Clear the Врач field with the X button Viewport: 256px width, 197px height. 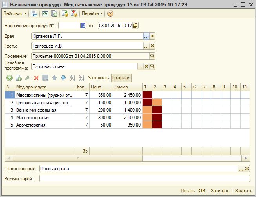click(x=152, y=36)
